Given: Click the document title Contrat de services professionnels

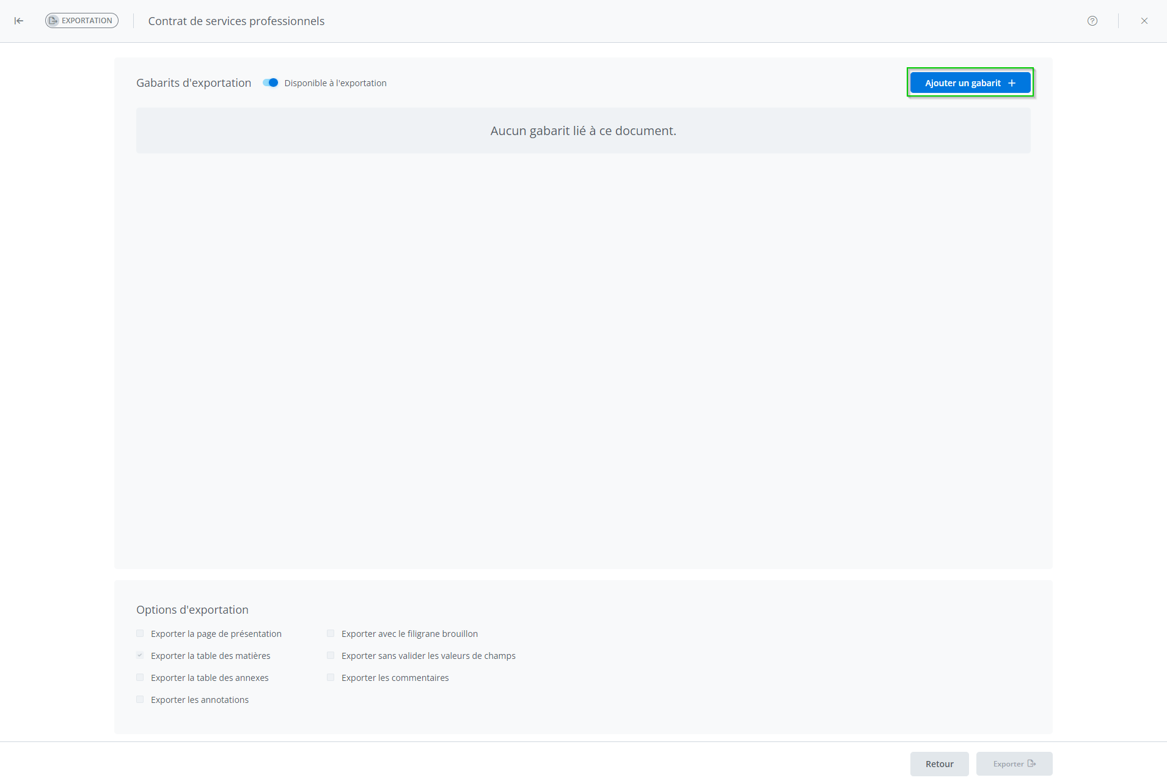Looking at the screenshot, I should point(236,21).
